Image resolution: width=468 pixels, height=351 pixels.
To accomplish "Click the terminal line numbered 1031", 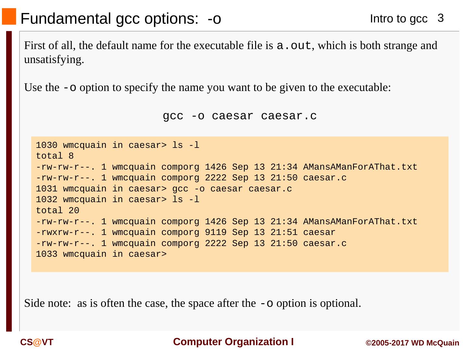I will pyautogui.click(x=164, y=189).
